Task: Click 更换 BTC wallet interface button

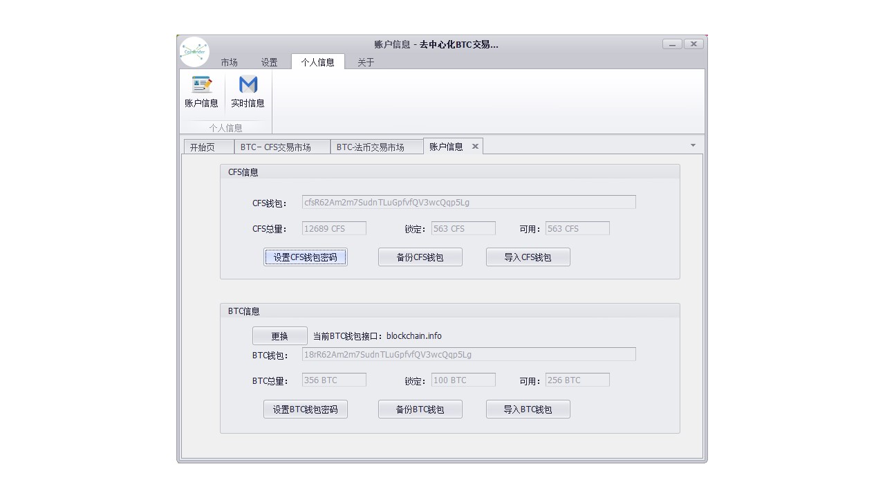Action: tap(280, 336)
